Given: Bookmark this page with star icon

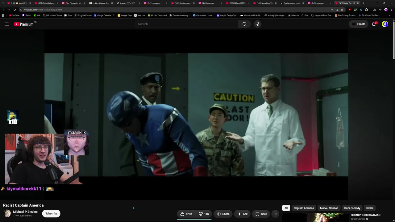Looking at the screenshot, I should tap(342, 10).
